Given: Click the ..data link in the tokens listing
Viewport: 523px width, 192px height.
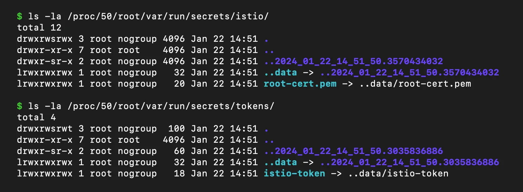Looking at the screenshot, I should 281,162.
